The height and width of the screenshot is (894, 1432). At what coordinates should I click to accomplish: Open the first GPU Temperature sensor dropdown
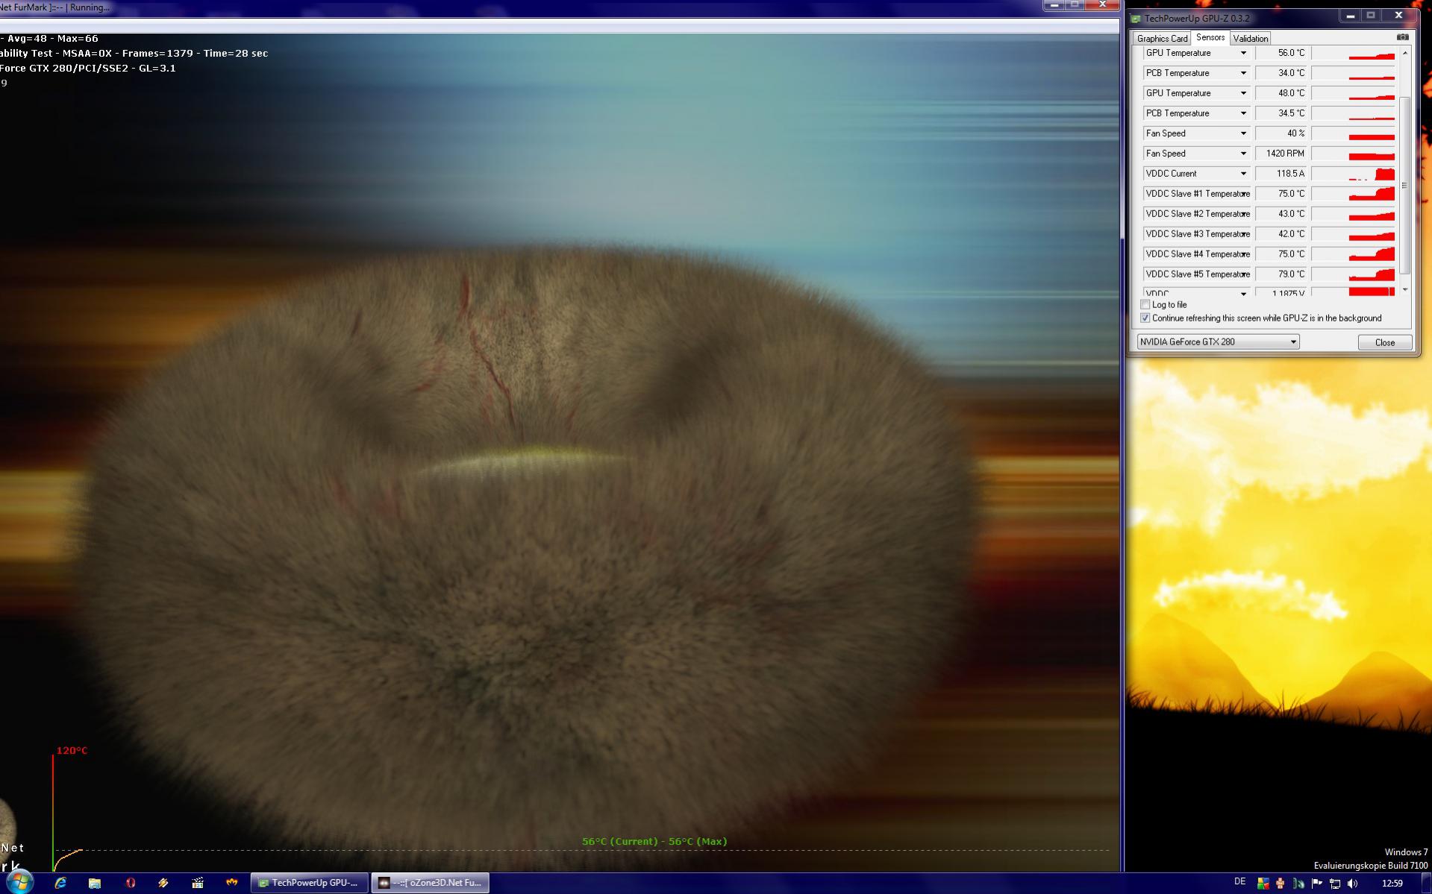point(1243,53)
